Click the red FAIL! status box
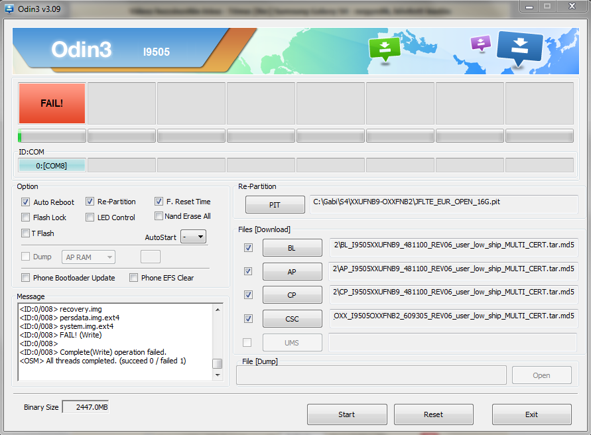Viewport: 591px width, 435px height. (52, 103)
